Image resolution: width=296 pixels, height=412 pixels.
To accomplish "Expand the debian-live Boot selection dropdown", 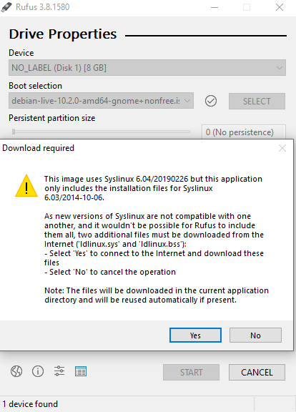I will pos(101,101).
